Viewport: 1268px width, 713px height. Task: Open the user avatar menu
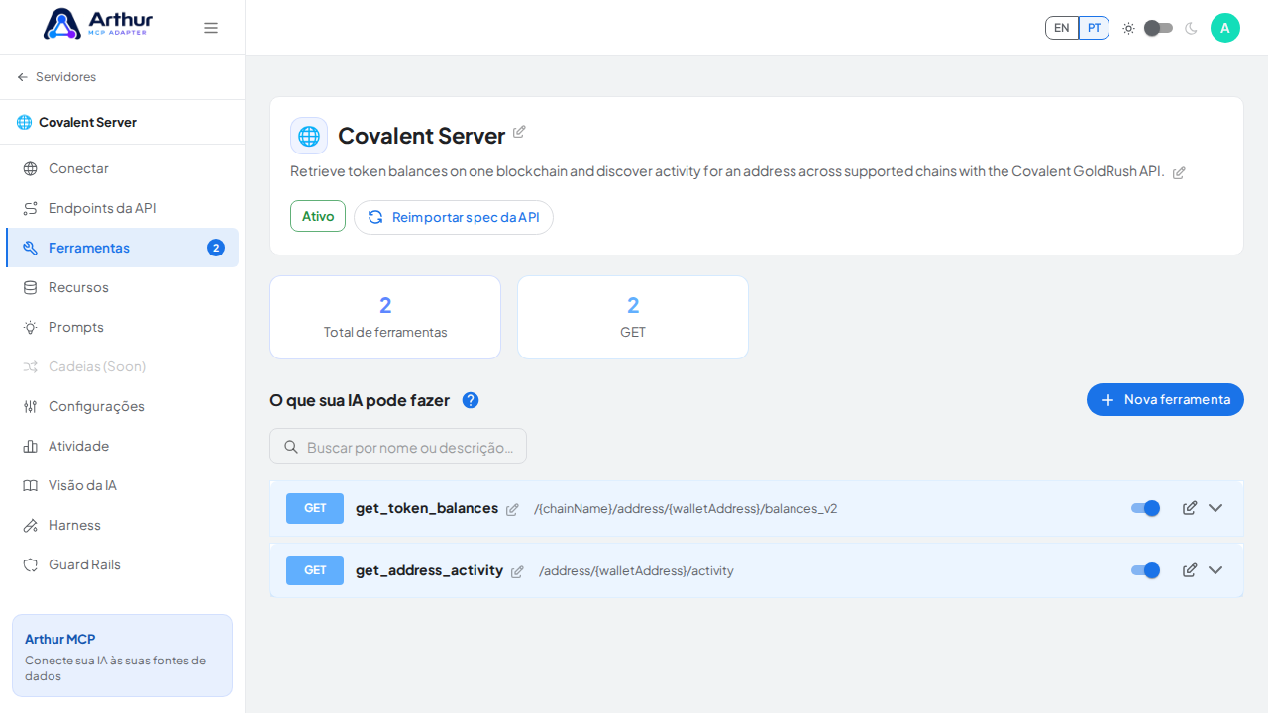pyautogui.click(x=1225, y=28)
